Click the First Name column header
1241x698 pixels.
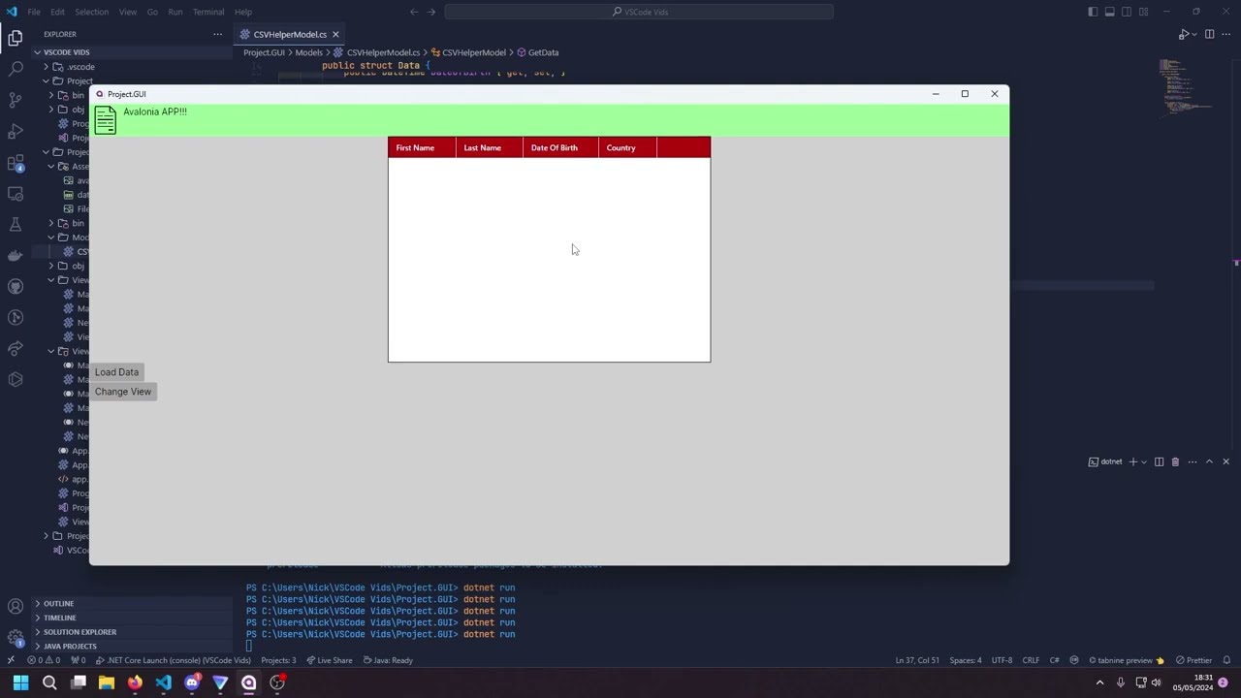422,147
